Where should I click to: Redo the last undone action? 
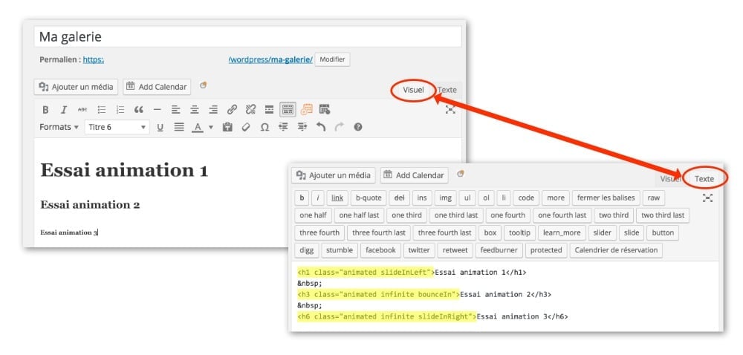pos(340,127)
